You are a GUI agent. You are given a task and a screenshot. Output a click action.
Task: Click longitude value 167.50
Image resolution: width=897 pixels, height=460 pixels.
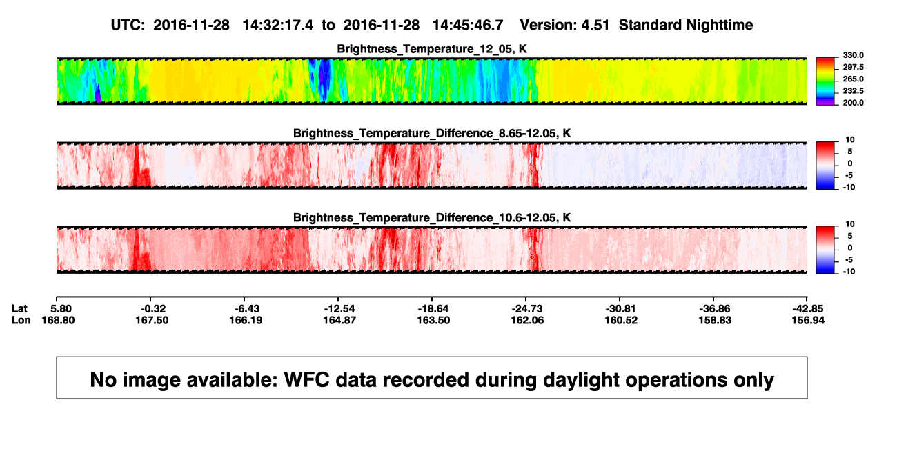coord(151,320)
